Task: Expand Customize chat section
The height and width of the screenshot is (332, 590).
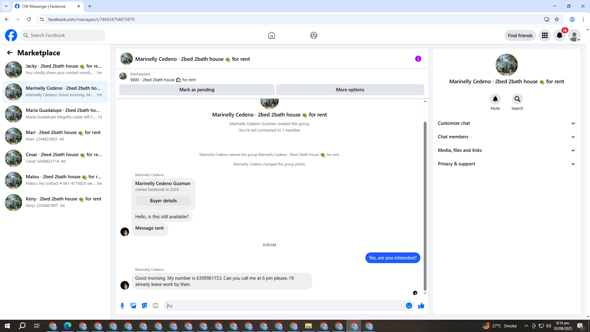Action: pos(507,123)
